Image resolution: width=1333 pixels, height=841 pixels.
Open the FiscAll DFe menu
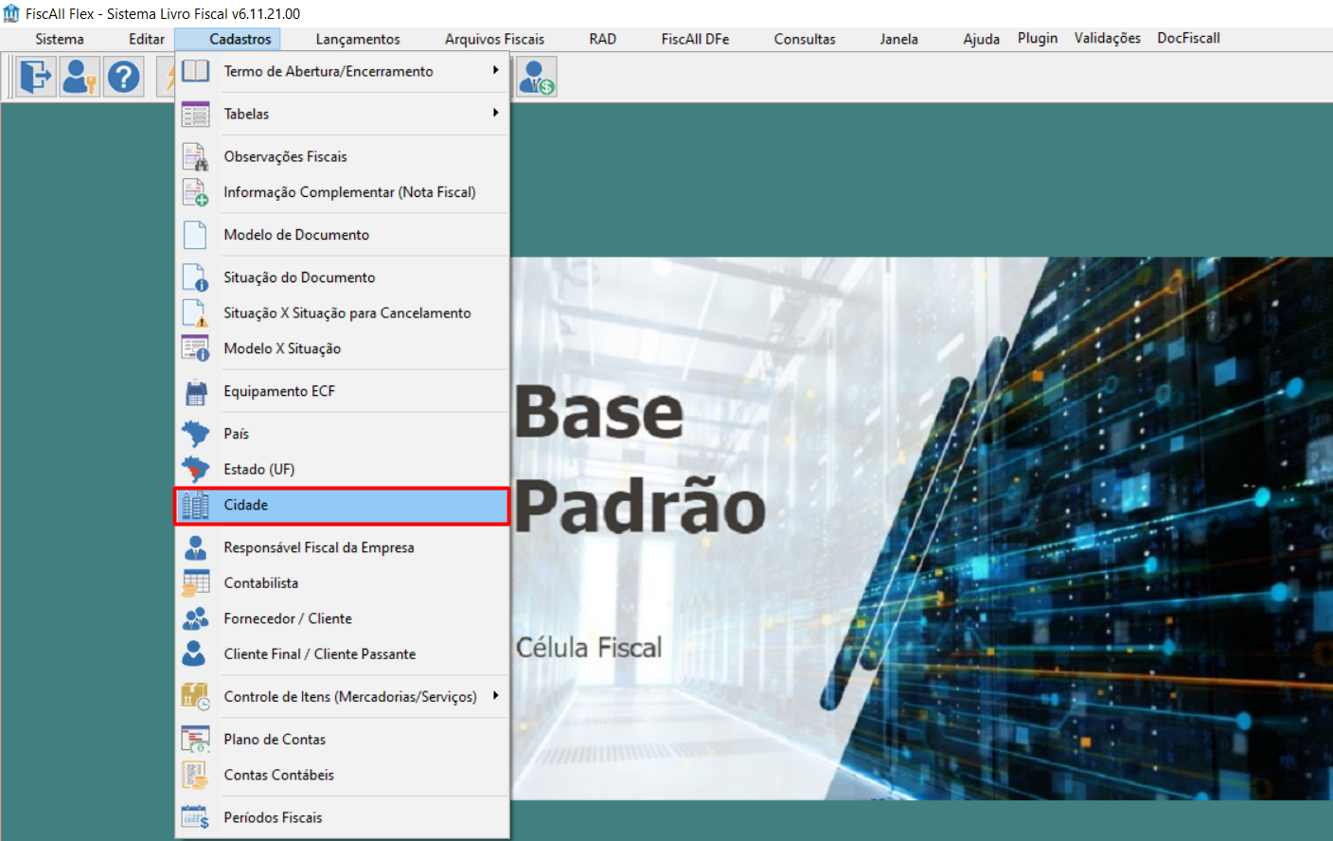point(695,39)
